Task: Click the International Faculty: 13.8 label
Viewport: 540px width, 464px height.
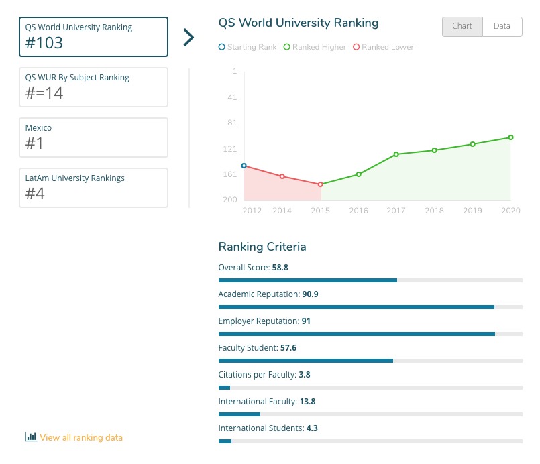Action: 267,402
